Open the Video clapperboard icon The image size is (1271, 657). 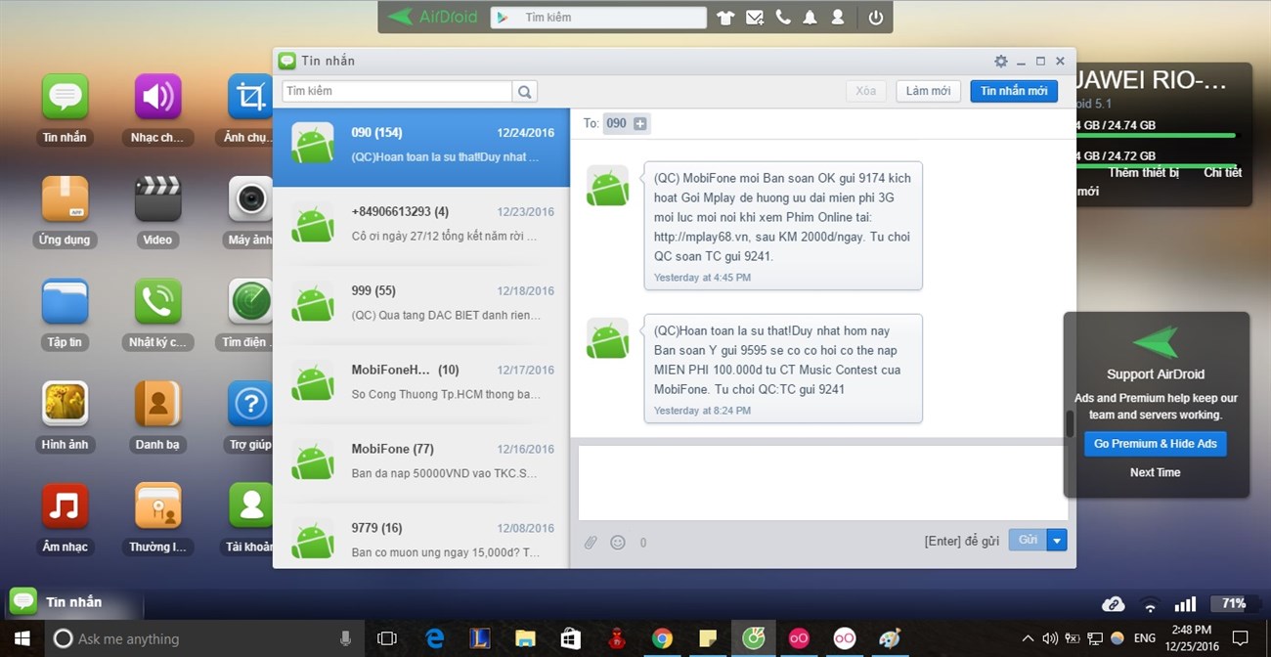click(x=157, y=199)
